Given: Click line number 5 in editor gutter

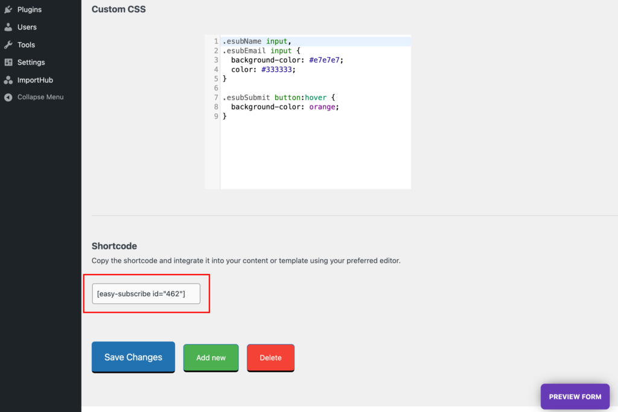Looking at the screenshot, I should point(215,79).
